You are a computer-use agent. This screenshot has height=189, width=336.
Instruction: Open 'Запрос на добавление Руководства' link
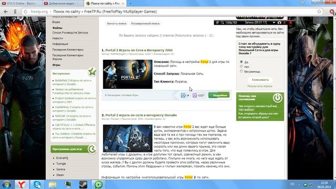(x=71, y=91)
